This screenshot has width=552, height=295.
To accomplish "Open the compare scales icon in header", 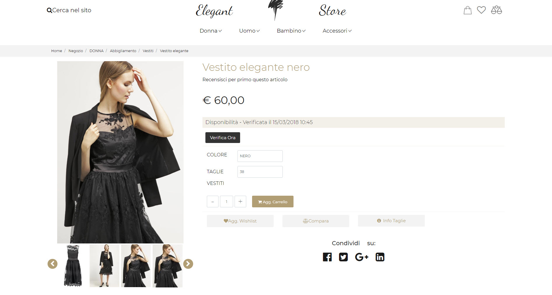I will pos(496,10).
